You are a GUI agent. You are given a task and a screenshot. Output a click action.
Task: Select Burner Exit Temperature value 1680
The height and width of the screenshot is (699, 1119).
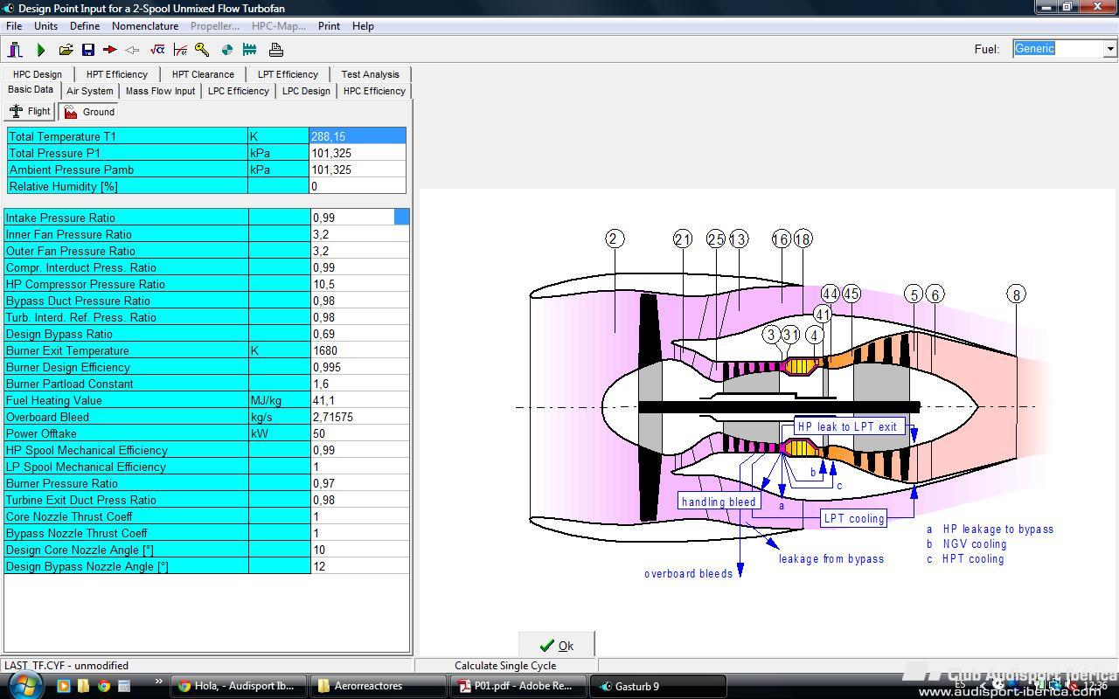pyautogui.click(x=359, y=350)
